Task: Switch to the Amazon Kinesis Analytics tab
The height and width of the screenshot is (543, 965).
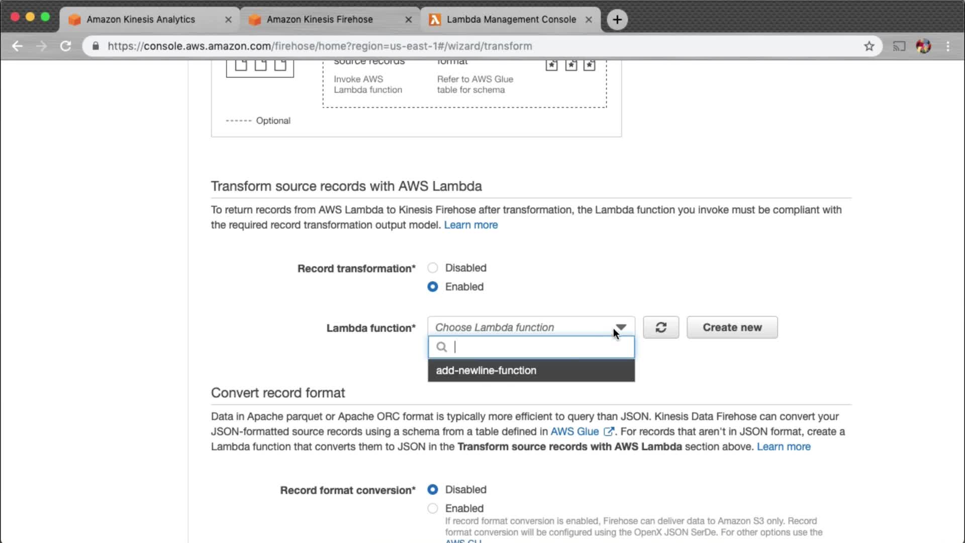Action: pyautogui.click(x=141, y=20)
